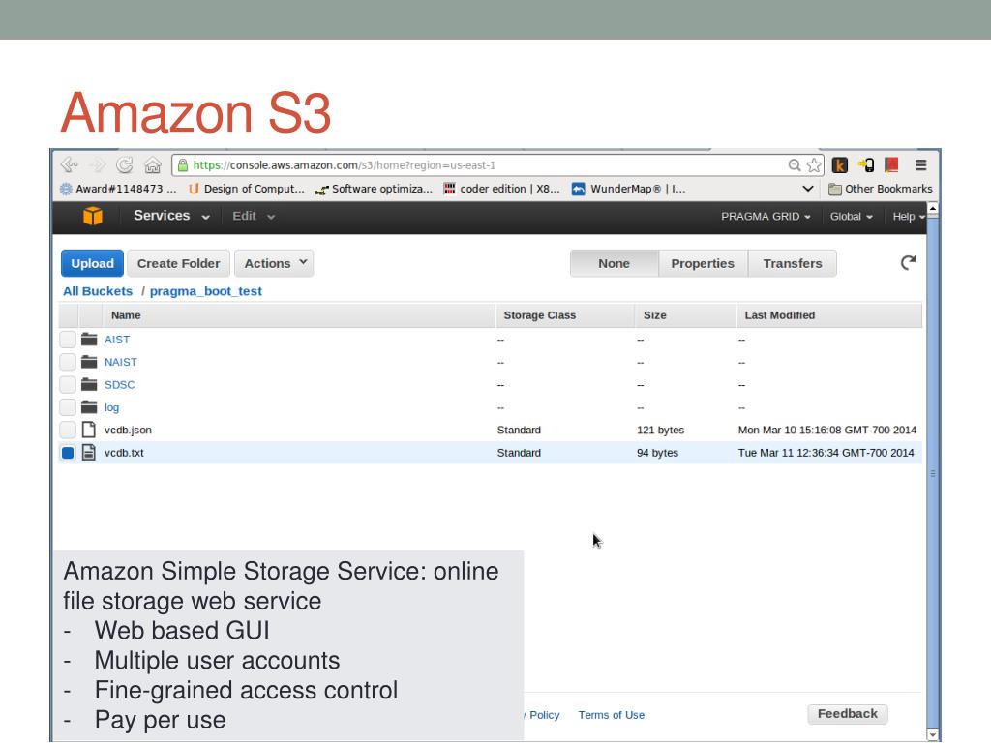Sort by Last Modified column header
This screenshot has width=991, height=743.
[x=829, y=315]
